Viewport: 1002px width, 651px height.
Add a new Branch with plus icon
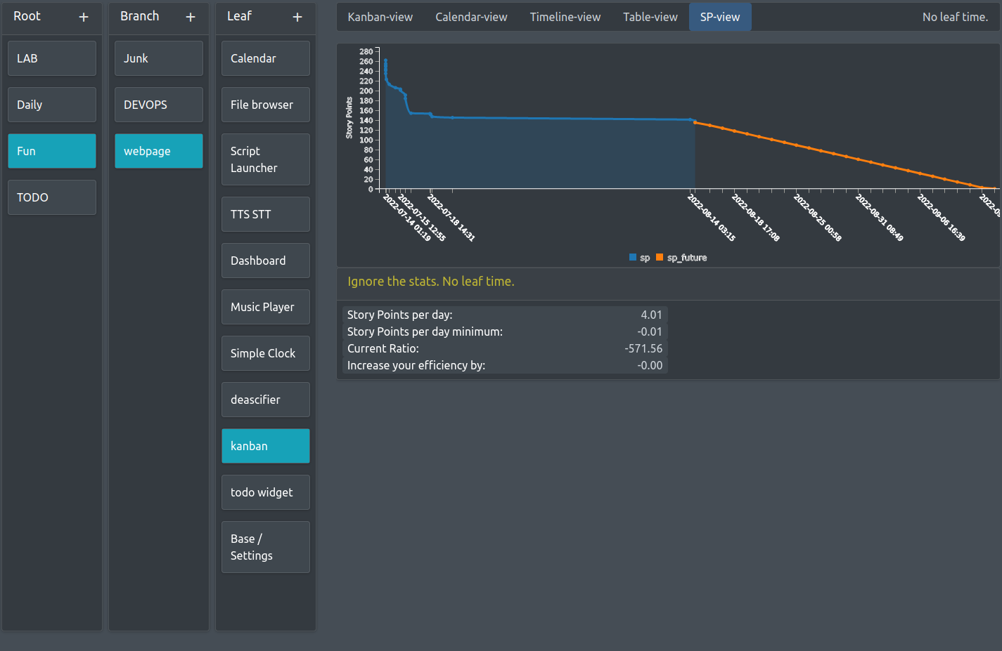(191, 17)
